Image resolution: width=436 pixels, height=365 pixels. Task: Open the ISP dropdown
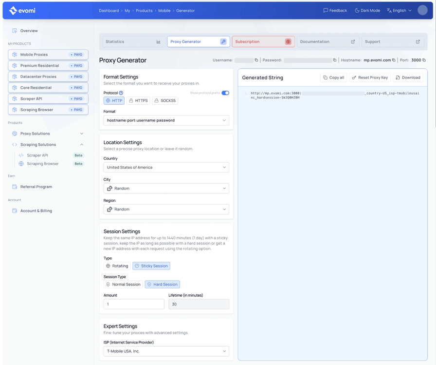[x=166, y=351]
